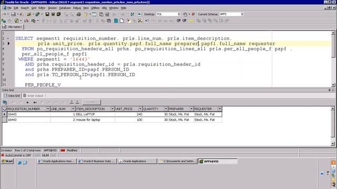
Task: Select the 'mouse for laptop' cell
Action: pos(95,120)
